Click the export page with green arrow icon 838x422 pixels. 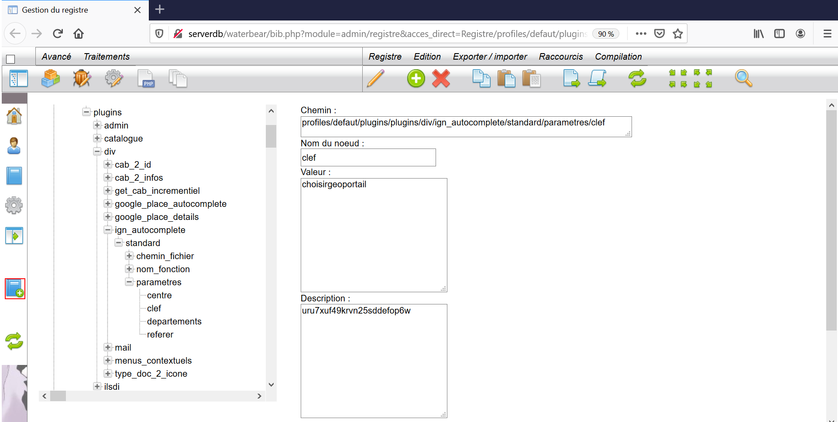tap(572, 79)
